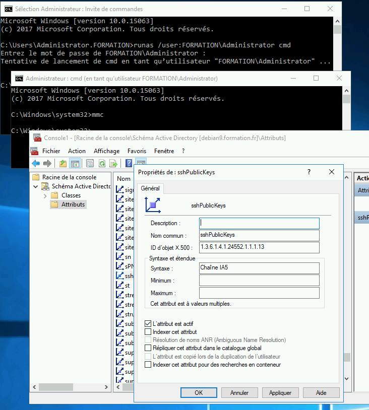Screen dimensions: 369x410
Task: Click cmd icon of Sélection Administrateur window
Action: [x=9, y=9]
